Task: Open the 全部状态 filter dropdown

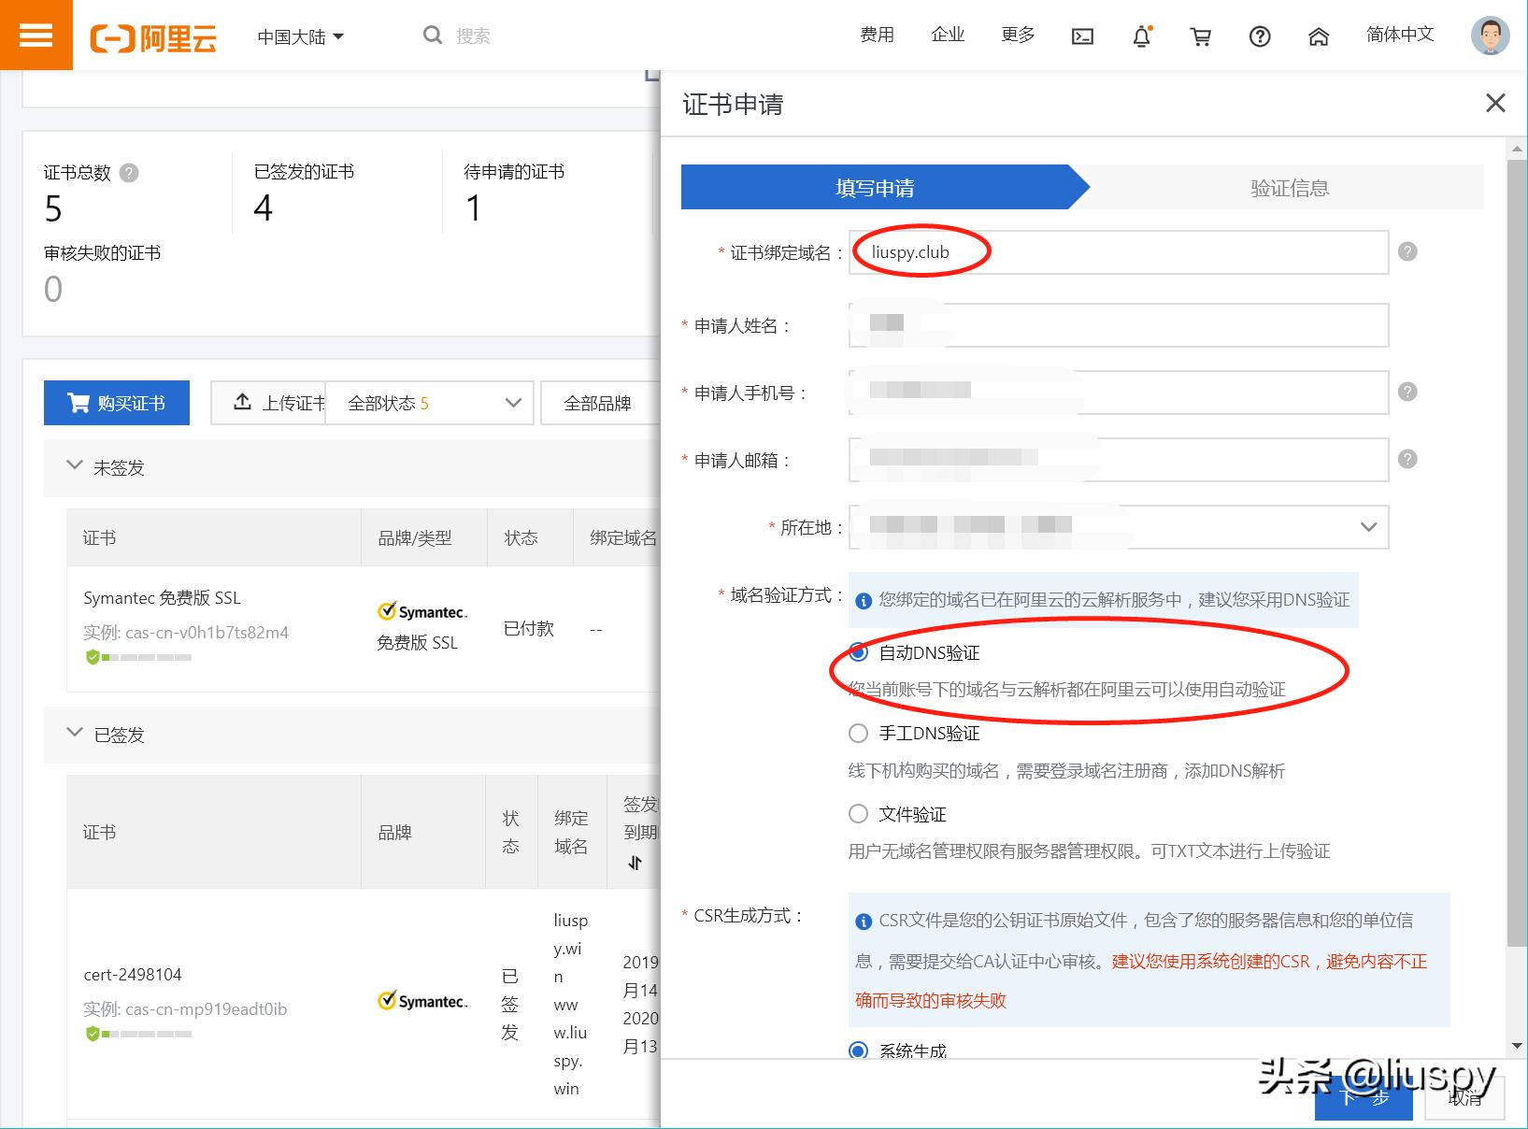Action: 428,403
